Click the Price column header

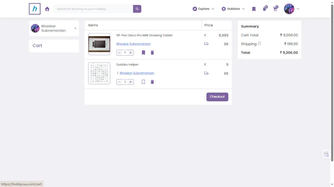[x=208, y=25]
